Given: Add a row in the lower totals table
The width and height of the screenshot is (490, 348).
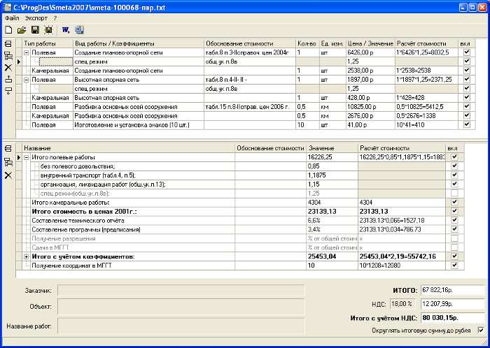Looking at the screenshot, I should click(x=8, y=148).
